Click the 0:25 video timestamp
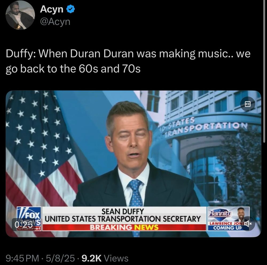This screenshot has width=267, height=265. click(x=23, y=225)
